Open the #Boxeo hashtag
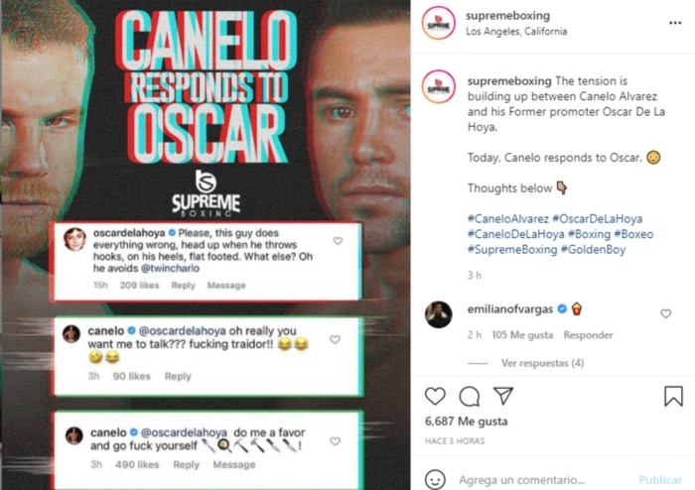 633,234
